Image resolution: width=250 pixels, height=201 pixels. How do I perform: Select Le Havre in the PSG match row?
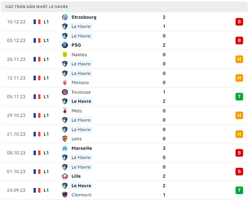tap(81, 36)
